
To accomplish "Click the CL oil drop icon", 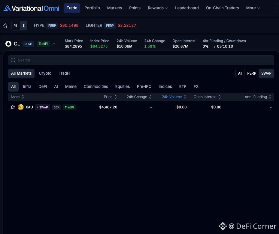I will pyautogui.click(x=8, y=44).
